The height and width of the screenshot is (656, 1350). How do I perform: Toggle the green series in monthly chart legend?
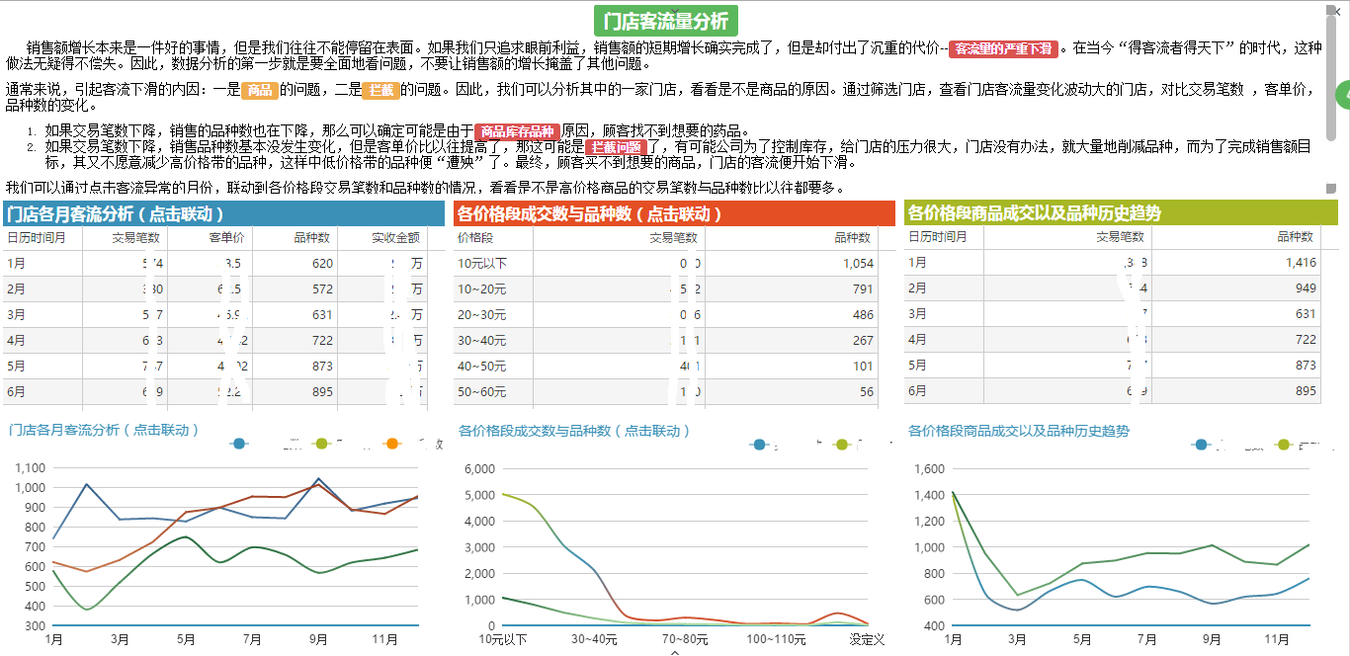(x=320, y=444)
